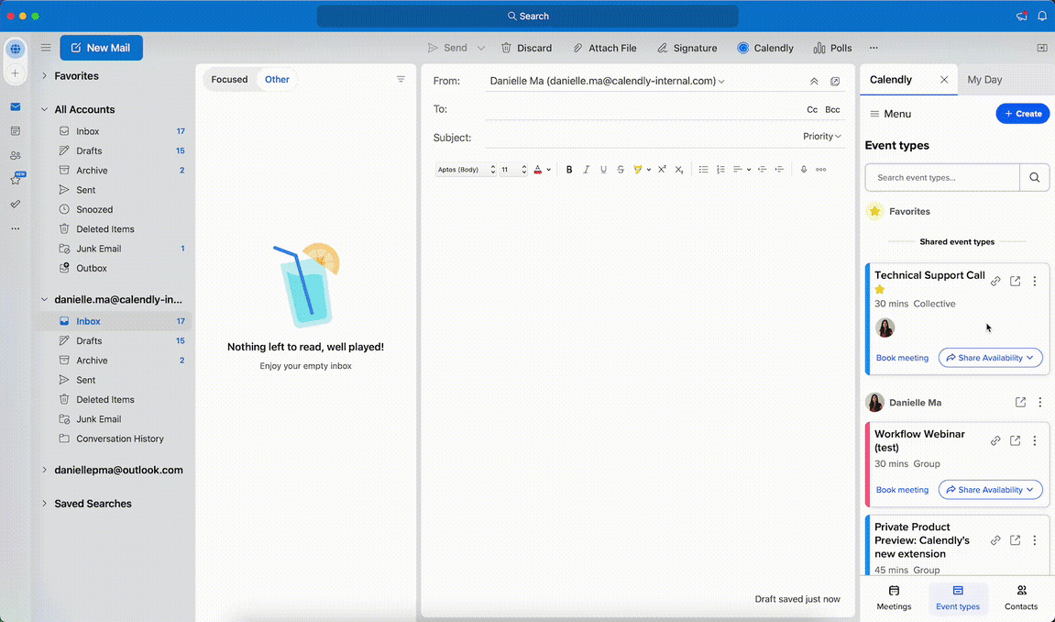Click the New Mail button
The image size is (1055, 622).
click(x=101, y=48)
